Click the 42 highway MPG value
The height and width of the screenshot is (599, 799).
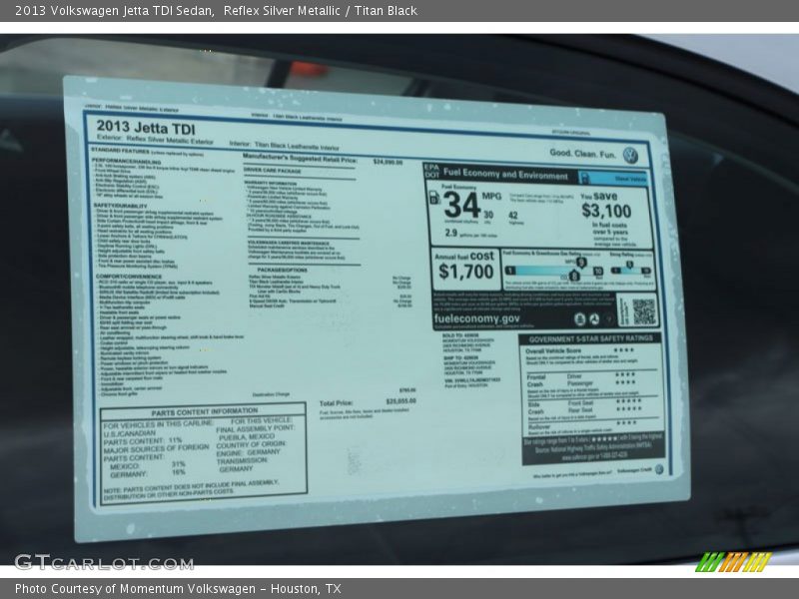(x=513, y=216)
